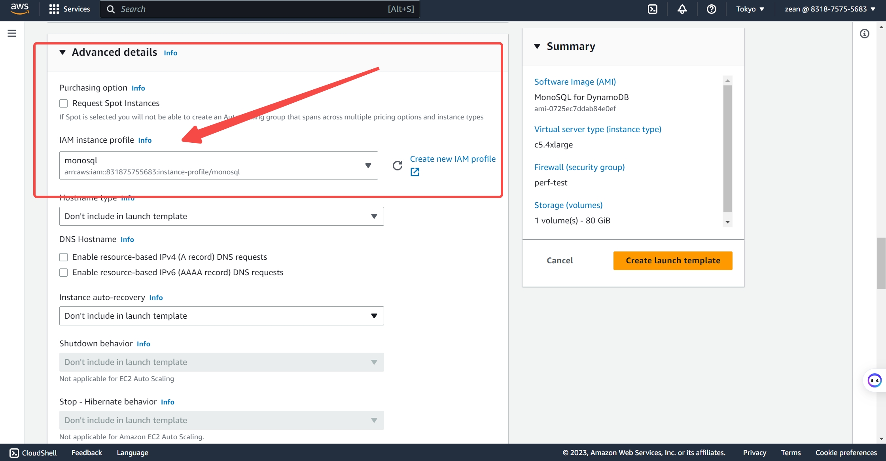Open Info link for Purchasing option

pyautogui.click(x=138, y=88)
